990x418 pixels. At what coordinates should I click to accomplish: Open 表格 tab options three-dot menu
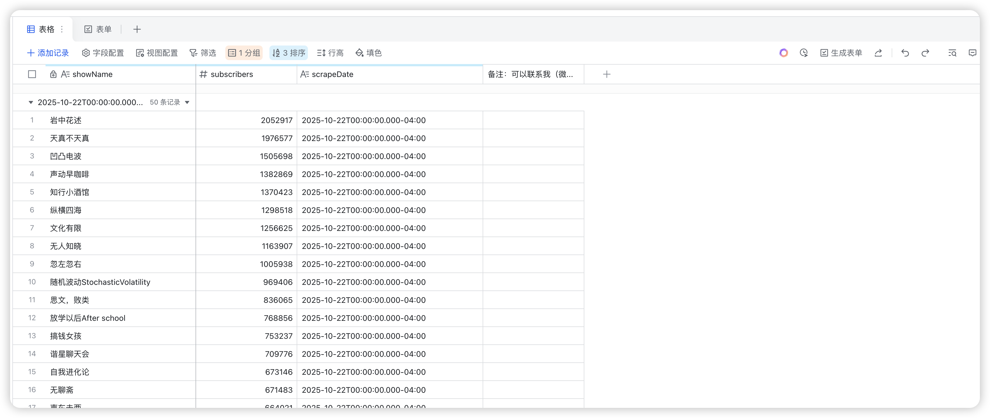click(62, 29)
